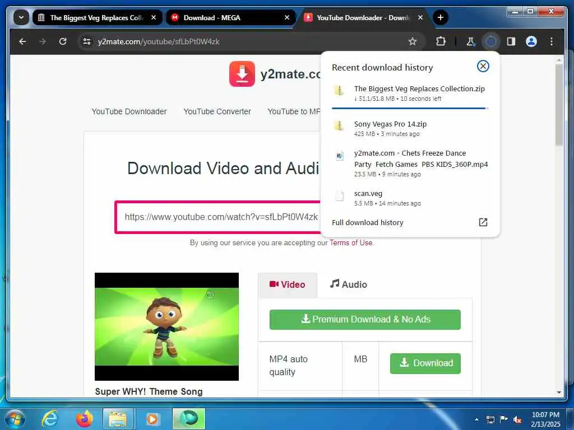Screen dimensions: 574x430
Task: Click the external link icon for full history
Action: [x=483, y=222]
